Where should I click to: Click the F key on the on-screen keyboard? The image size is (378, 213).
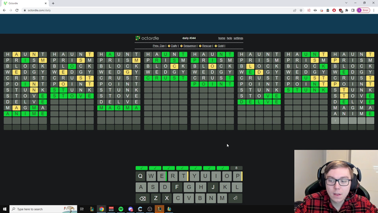tap(177, 187)
